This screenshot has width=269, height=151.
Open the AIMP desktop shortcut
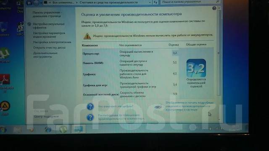tap(5, 108)
